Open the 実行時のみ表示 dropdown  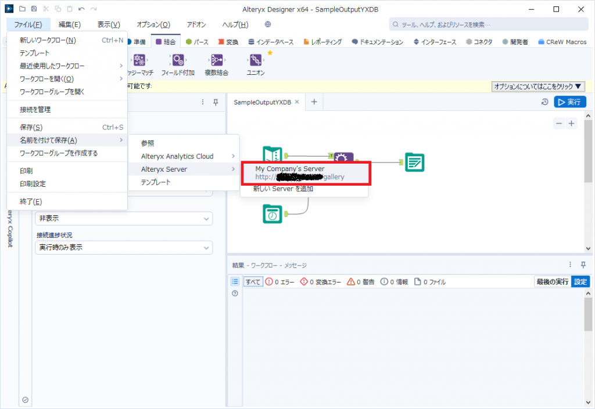(124, 248)
